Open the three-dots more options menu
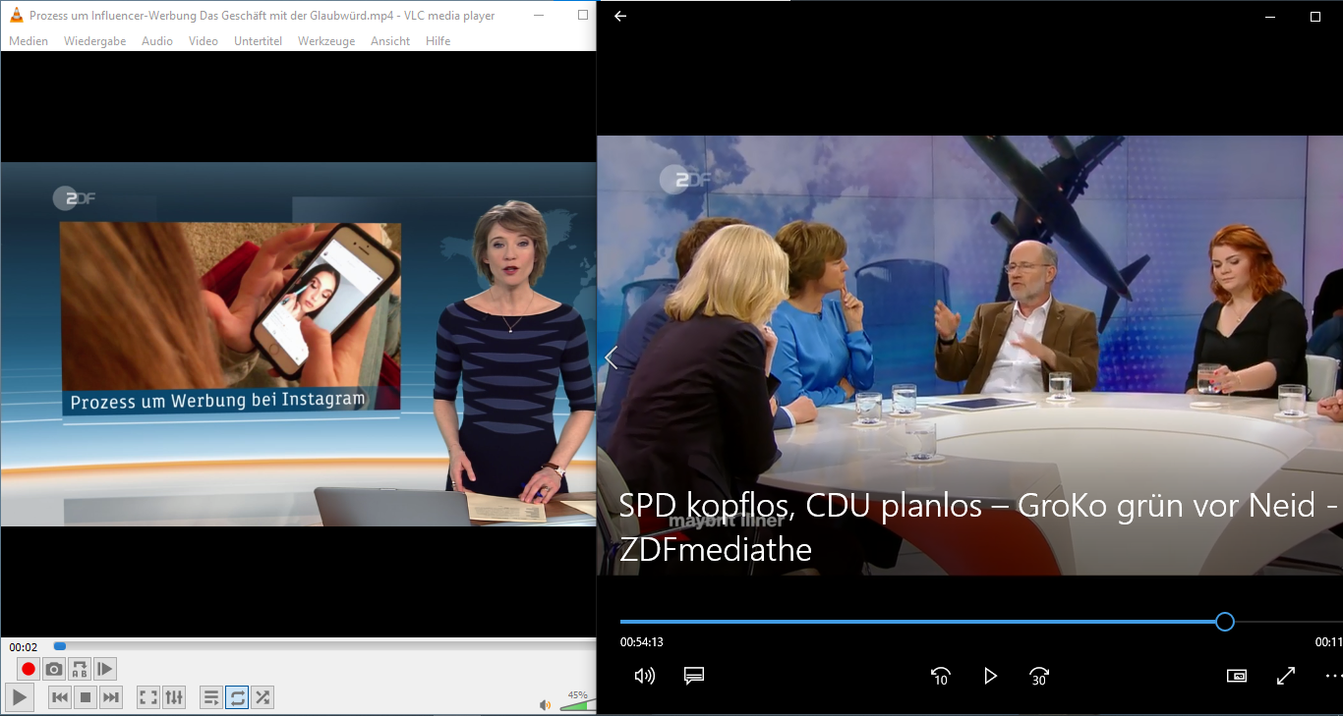 [1332, 676]
